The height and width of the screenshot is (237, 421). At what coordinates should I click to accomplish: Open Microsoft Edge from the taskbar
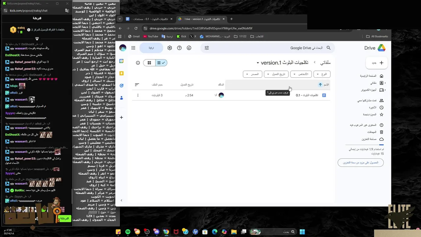(x=214, y=232)
